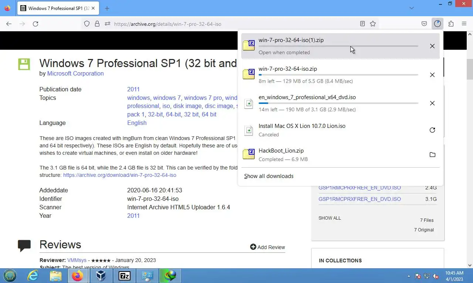The width and height of the screenshot is (473, 283).
Task: Cancel the win-7-pro-32-64-iso(1).zip download
Action: point(432,46)
